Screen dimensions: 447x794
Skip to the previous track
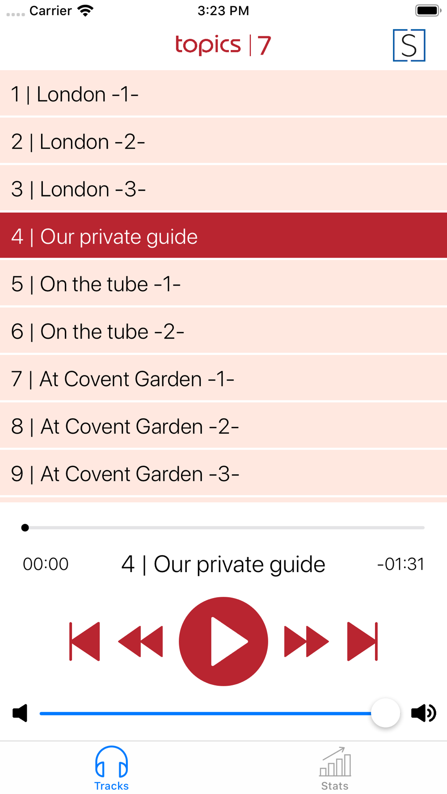(x=84, y=641)
